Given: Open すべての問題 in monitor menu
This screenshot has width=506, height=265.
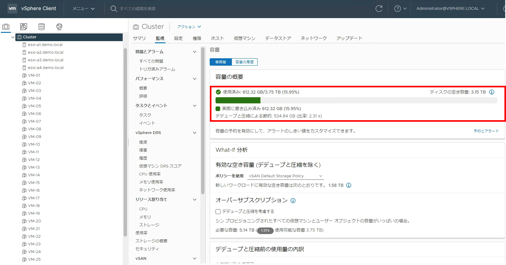Looking at the screenshot, I should point(151,61).
